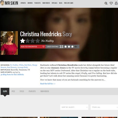This screenshot has width=118, height=118.
Task: Click the second user rating star
Action: (x=69, y=46)
